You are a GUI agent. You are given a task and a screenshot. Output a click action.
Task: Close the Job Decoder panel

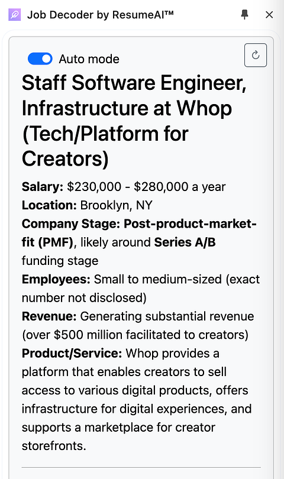point(269,15)
